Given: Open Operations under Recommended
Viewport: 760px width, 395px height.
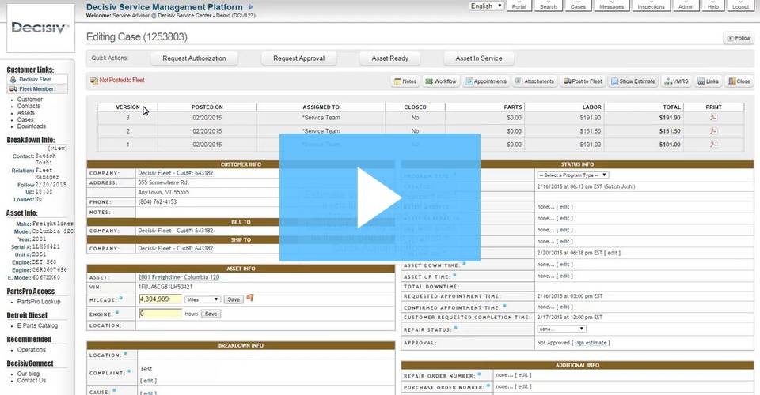Looking at the screenshot, I should 32,349.
